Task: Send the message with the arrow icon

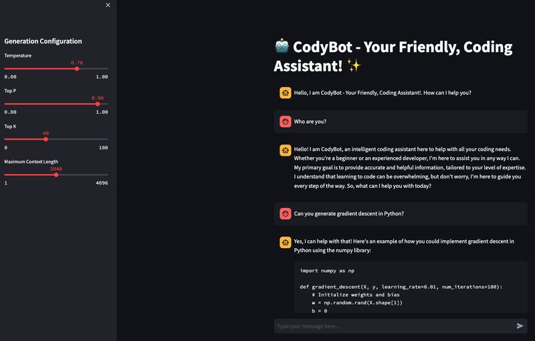Action: (x=520, y=326)
